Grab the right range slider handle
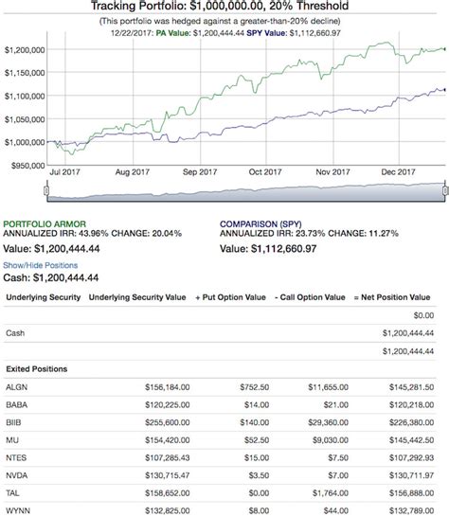 click(445, 190)
